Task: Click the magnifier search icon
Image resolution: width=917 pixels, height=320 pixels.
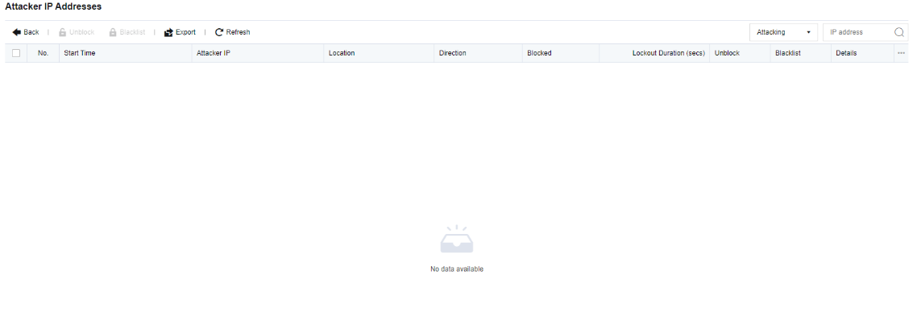Action: pyautogui.click(x=899, y=32)
